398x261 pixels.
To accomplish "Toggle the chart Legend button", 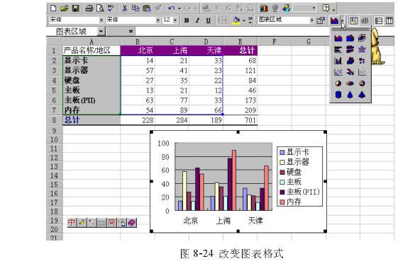I will [354, 21].
